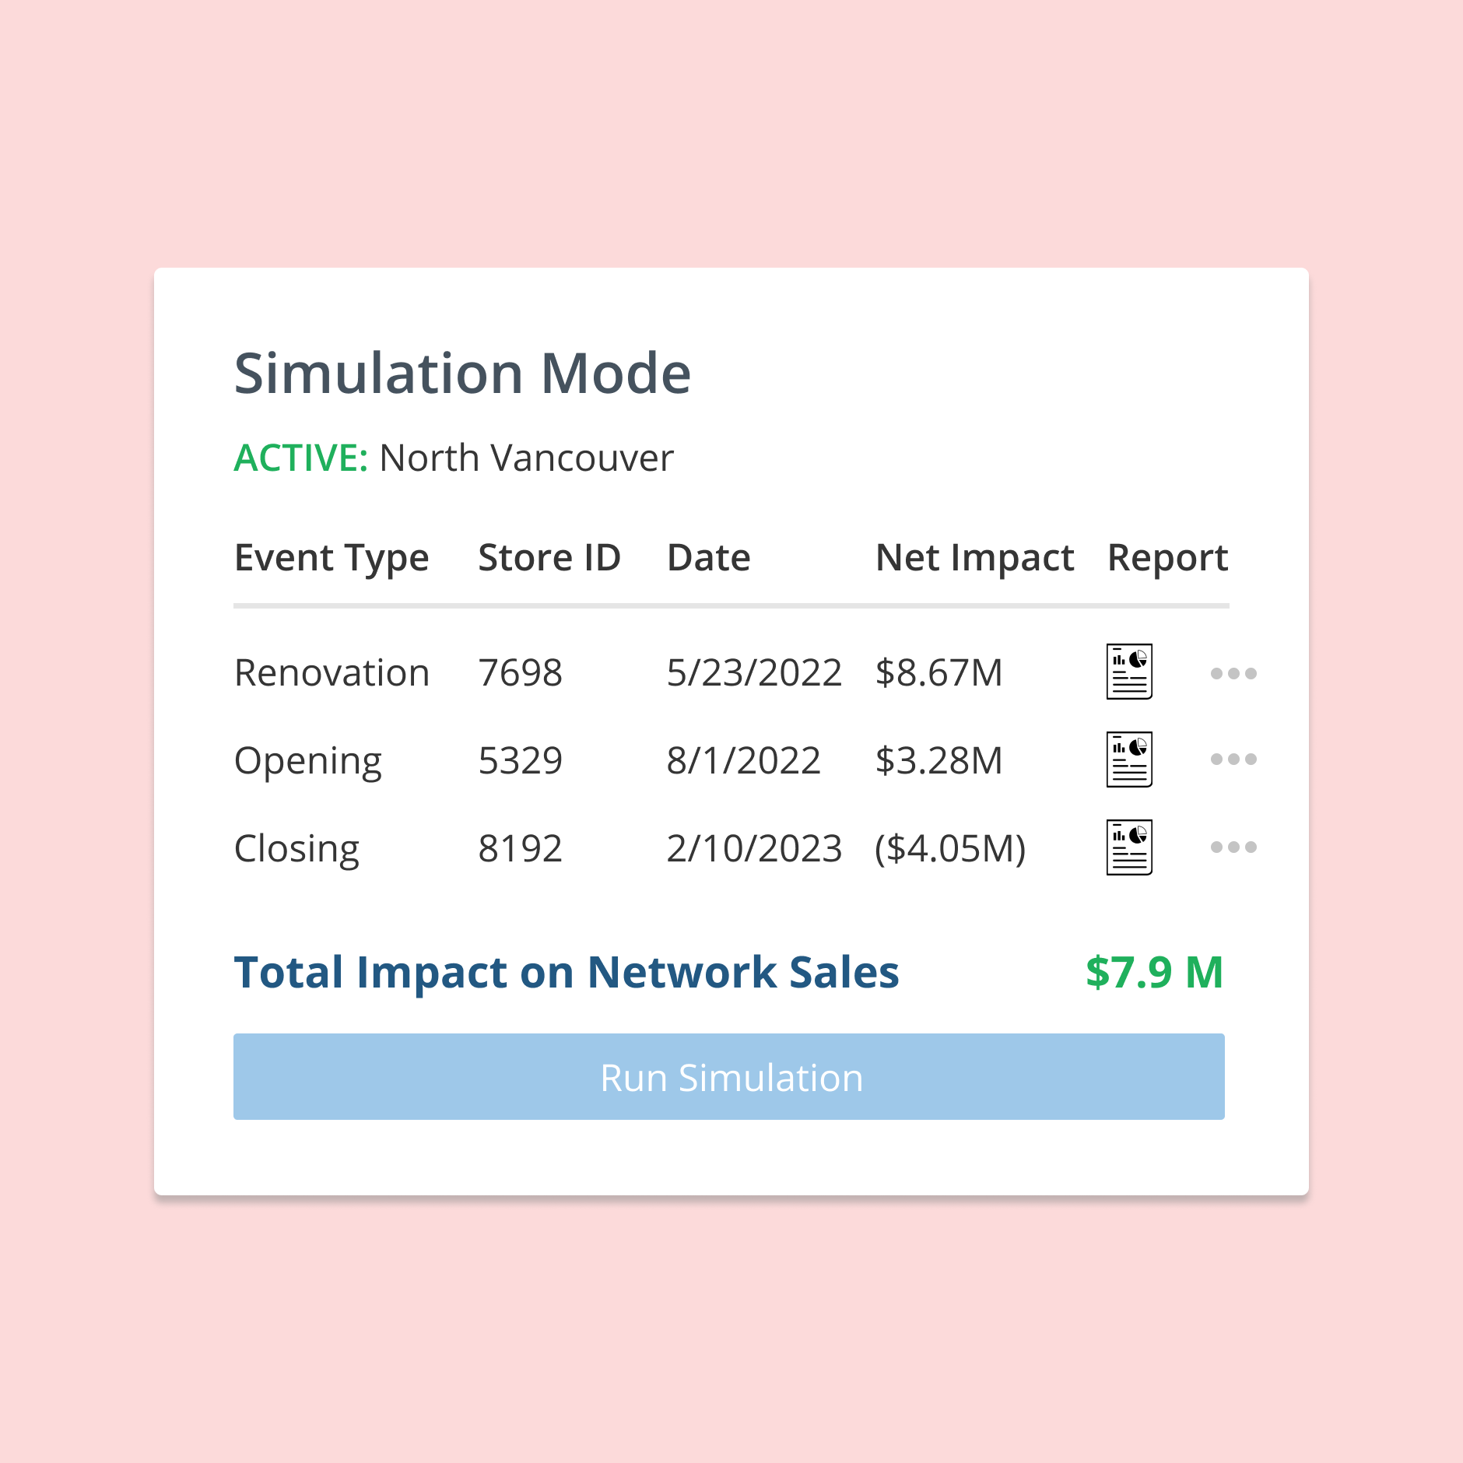Click the North Vancouver active location label
1463x1463 pixels.
(x=526, y=458)
